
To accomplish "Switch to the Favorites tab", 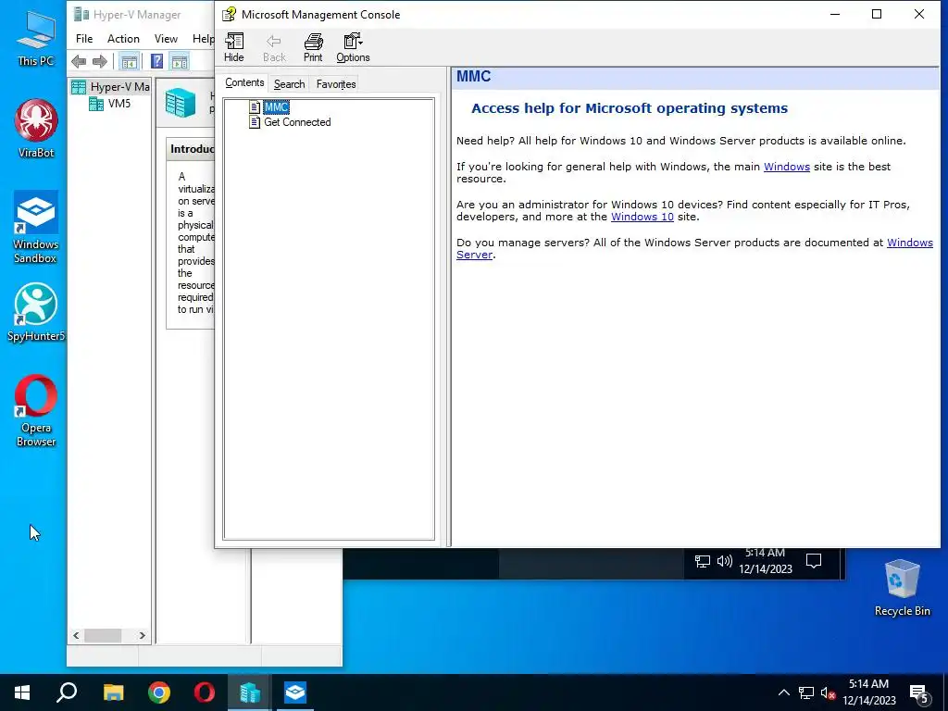I will tap(336, 84).
